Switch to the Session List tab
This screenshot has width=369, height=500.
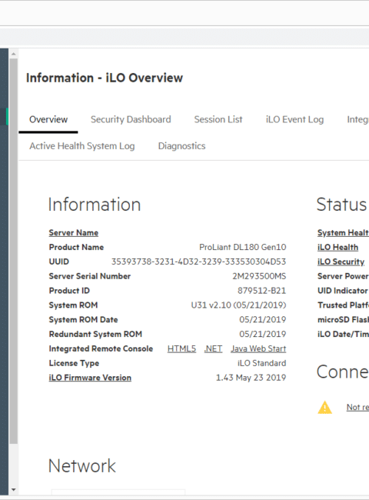218,119
